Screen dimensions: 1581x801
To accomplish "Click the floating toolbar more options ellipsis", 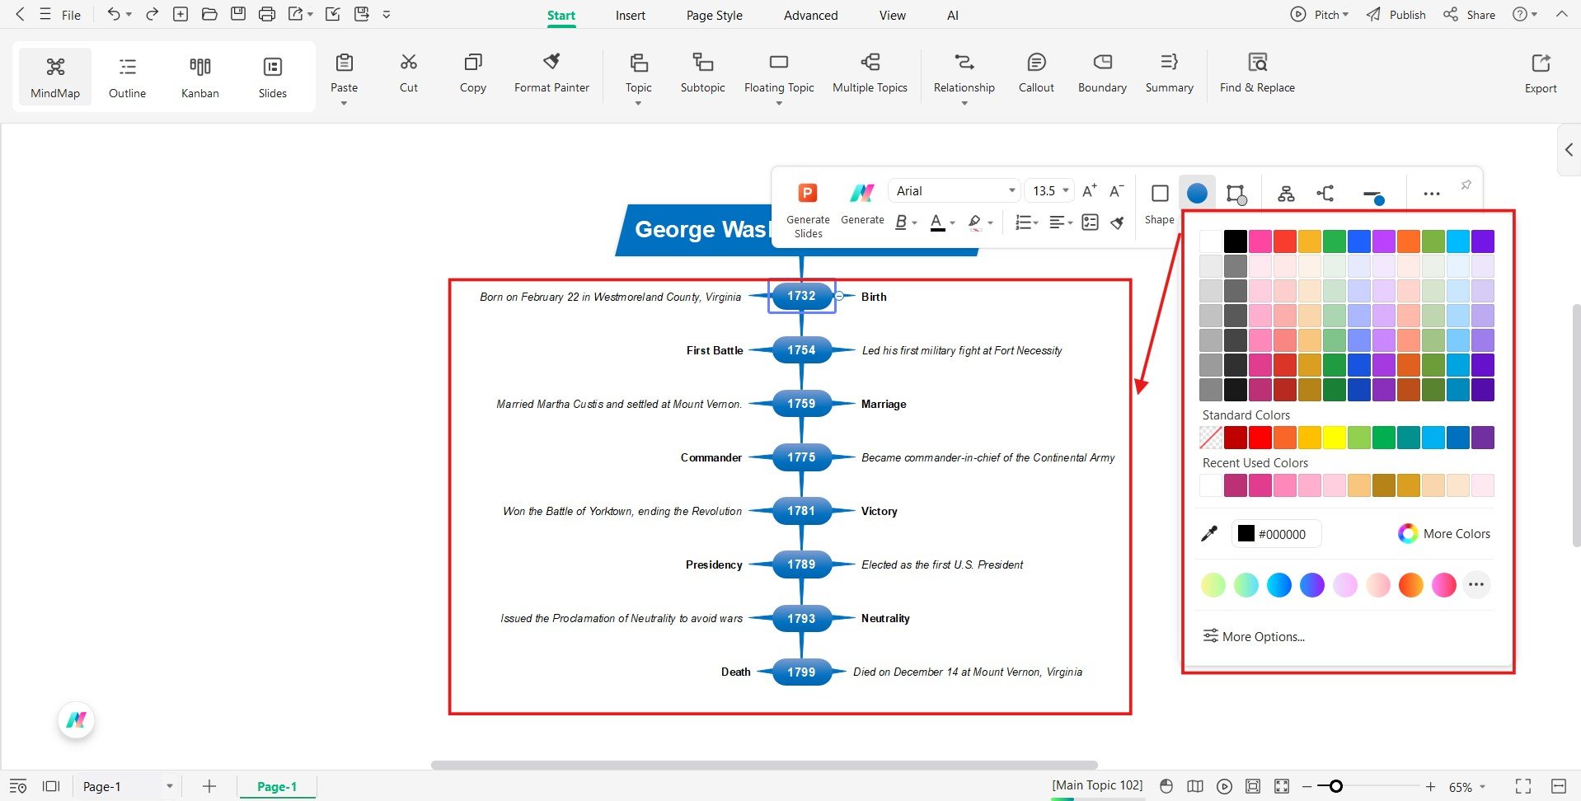I will (x=1432, y=194).
